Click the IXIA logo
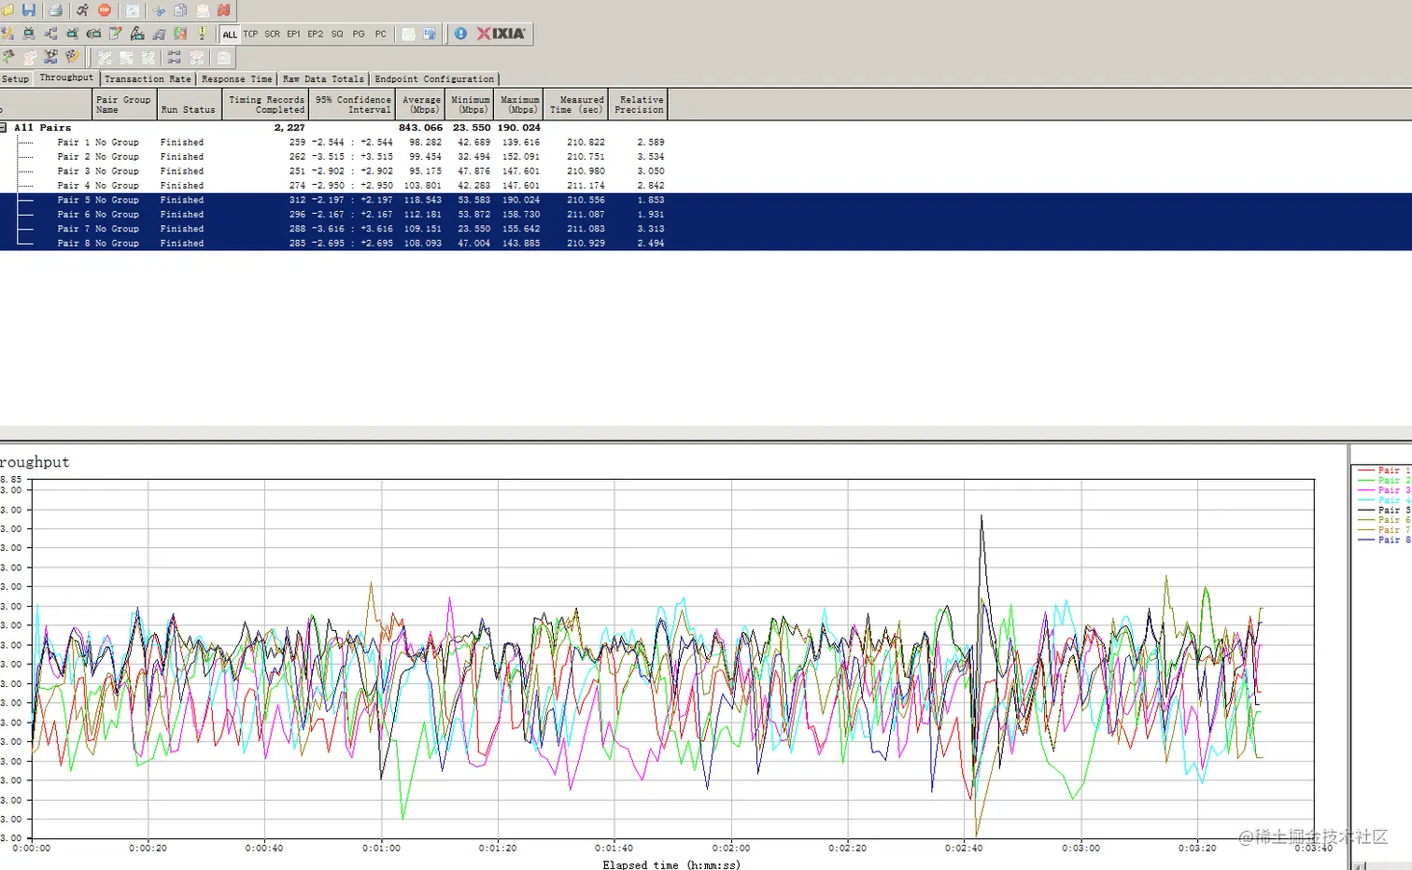1412x870 pixels. click(498, 34)
